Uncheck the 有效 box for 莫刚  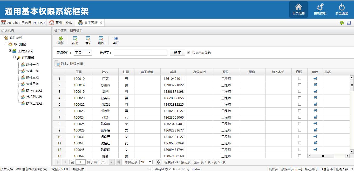click(x=315, y=91)
